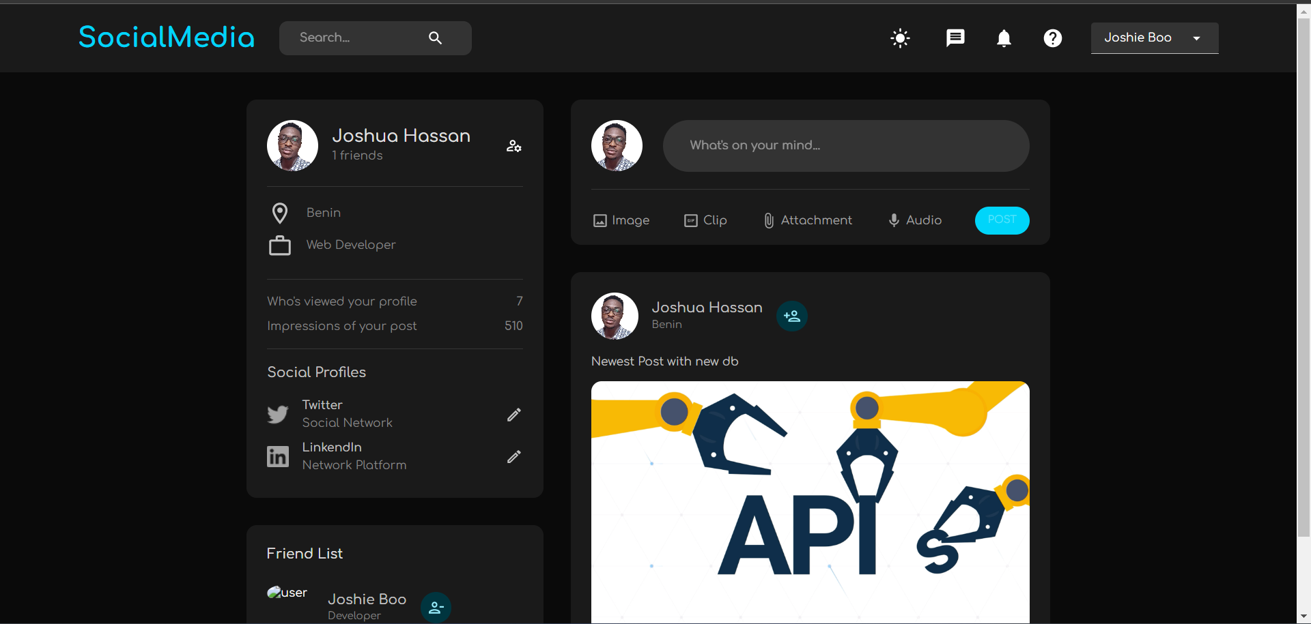
Task: Edit the Twitter social profile entry
Action: (x=514, y=415)
